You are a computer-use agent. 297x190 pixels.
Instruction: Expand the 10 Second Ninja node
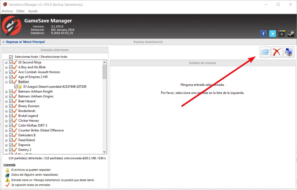[x=6, y=63]
